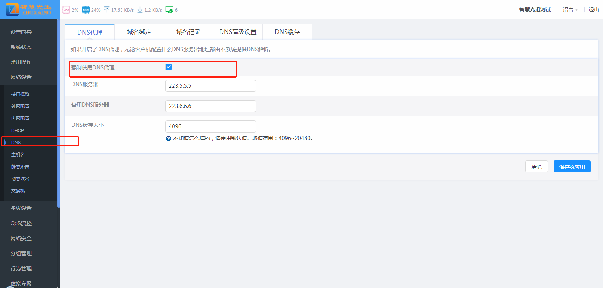
Task: Expand the QoS流控 sidebar section
Action: pyautogui.click(x=21, y=223)
